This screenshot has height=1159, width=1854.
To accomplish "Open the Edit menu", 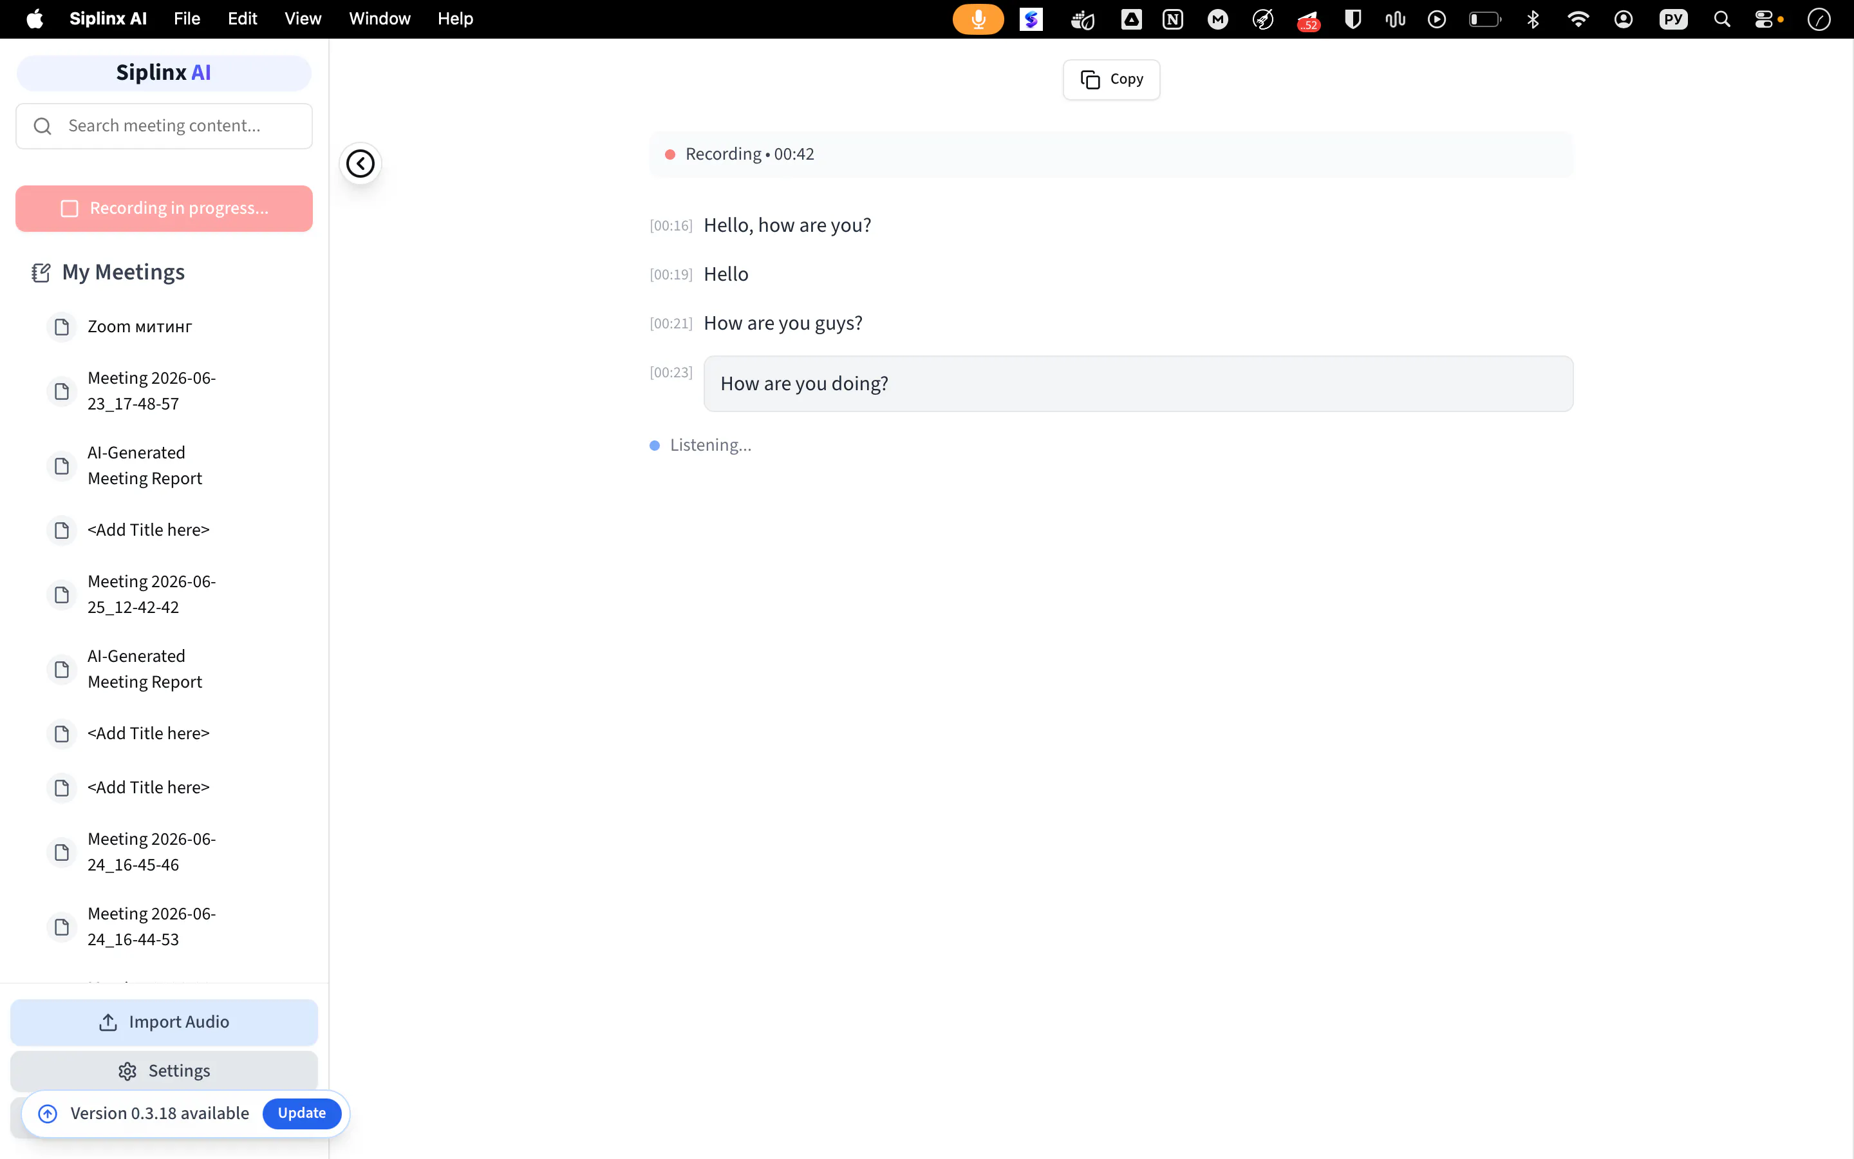I will tap(242, 19).
